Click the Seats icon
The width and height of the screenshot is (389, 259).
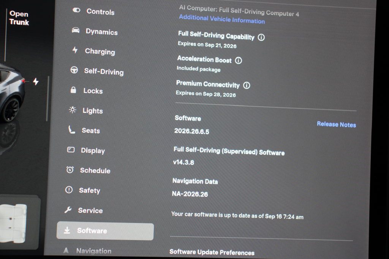coord(72,130)
